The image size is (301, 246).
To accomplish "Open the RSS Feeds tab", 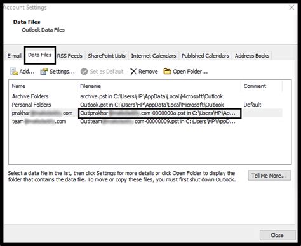I will tap(70, 56).
